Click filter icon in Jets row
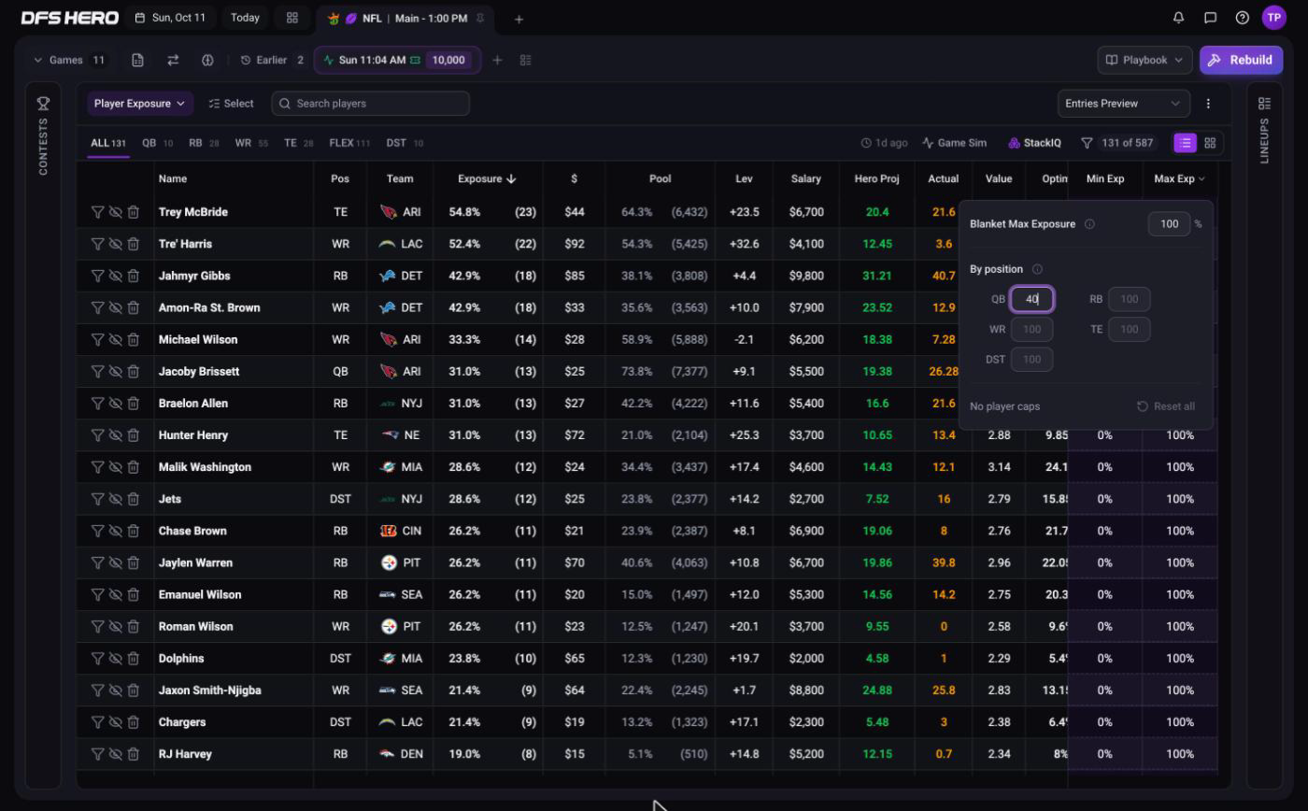Screen dimensions: 1308x811 click(x=97, y=499)
